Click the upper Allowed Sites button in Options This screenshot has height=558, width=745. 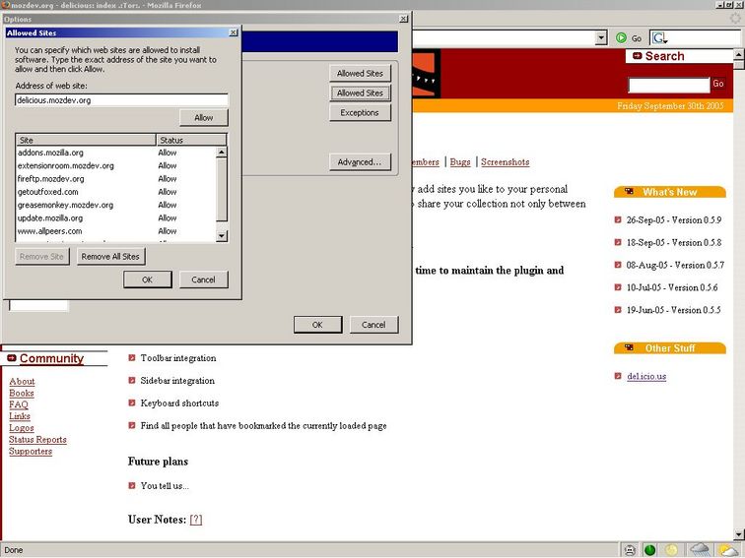(360, 73)
